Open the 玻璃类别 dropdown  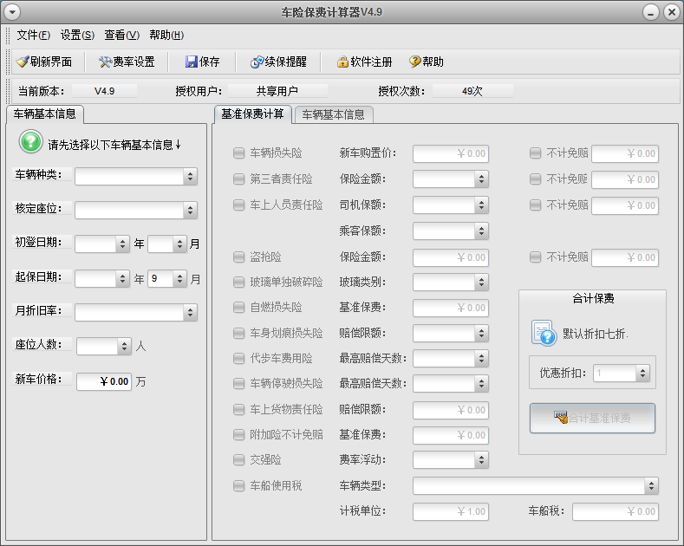point(451,283)
